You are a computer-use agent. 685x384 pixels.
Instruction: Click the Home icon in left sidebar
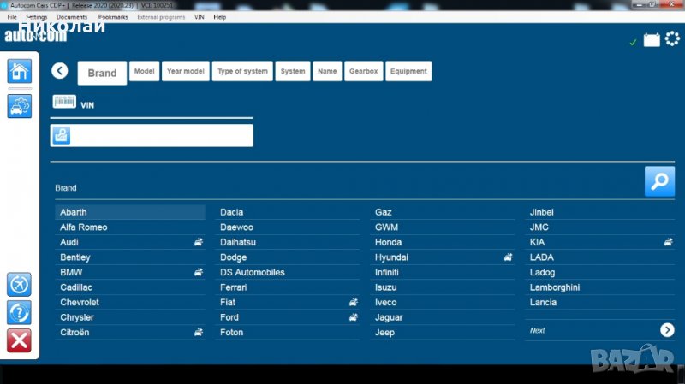click(x=19, y=71)
